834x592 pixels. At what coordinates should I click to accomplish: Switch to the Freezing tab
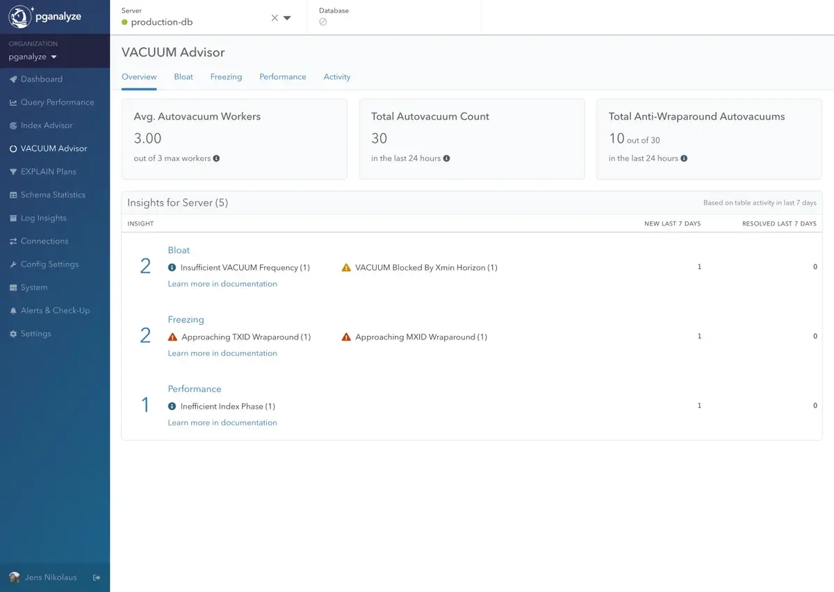[x=226, y=77]
